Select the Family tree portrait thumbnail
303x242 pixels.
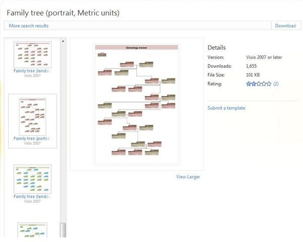click(x=32, y=117)
